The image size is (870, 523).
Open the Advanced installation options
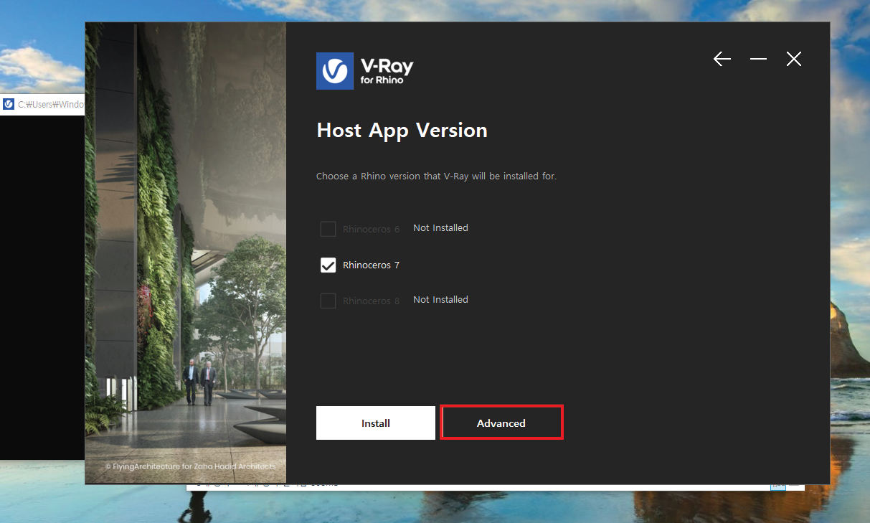501,423
